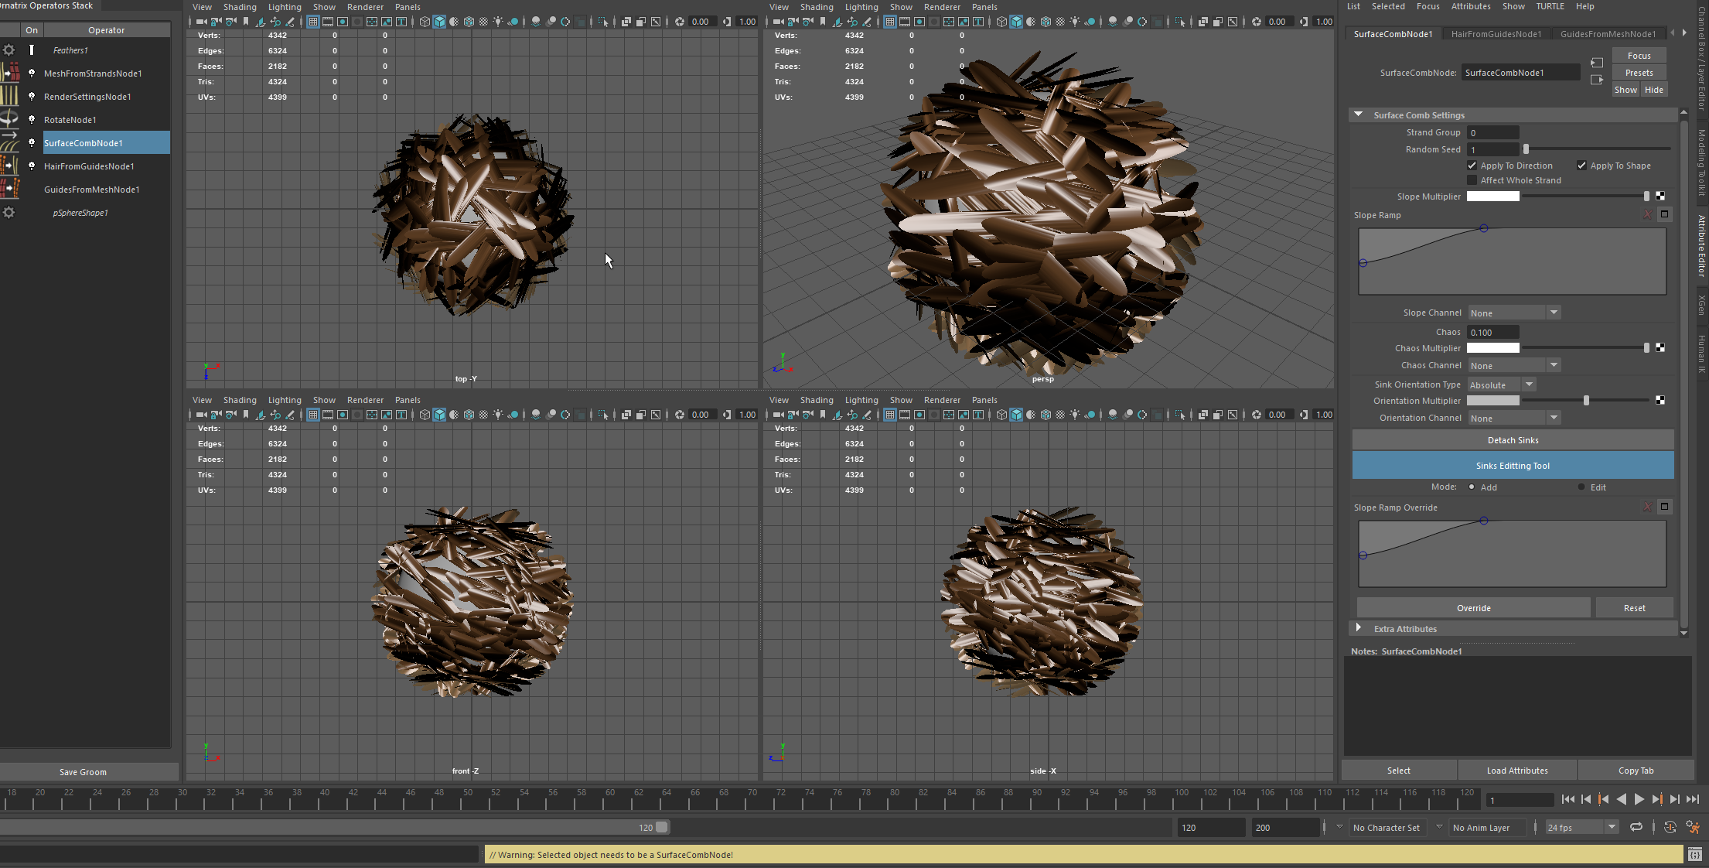Click the Save Groom button

[x=83, y=771]
